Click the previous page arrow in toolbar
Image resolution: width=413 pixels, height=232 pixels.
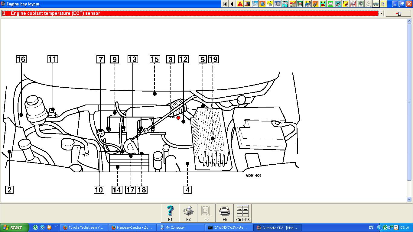[232, 4]
